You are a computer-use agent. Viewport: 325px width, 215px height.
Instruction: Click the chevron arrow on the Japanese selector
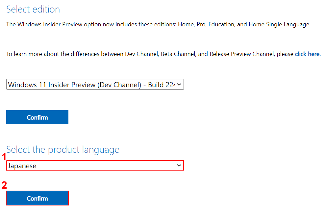[179, 166]
